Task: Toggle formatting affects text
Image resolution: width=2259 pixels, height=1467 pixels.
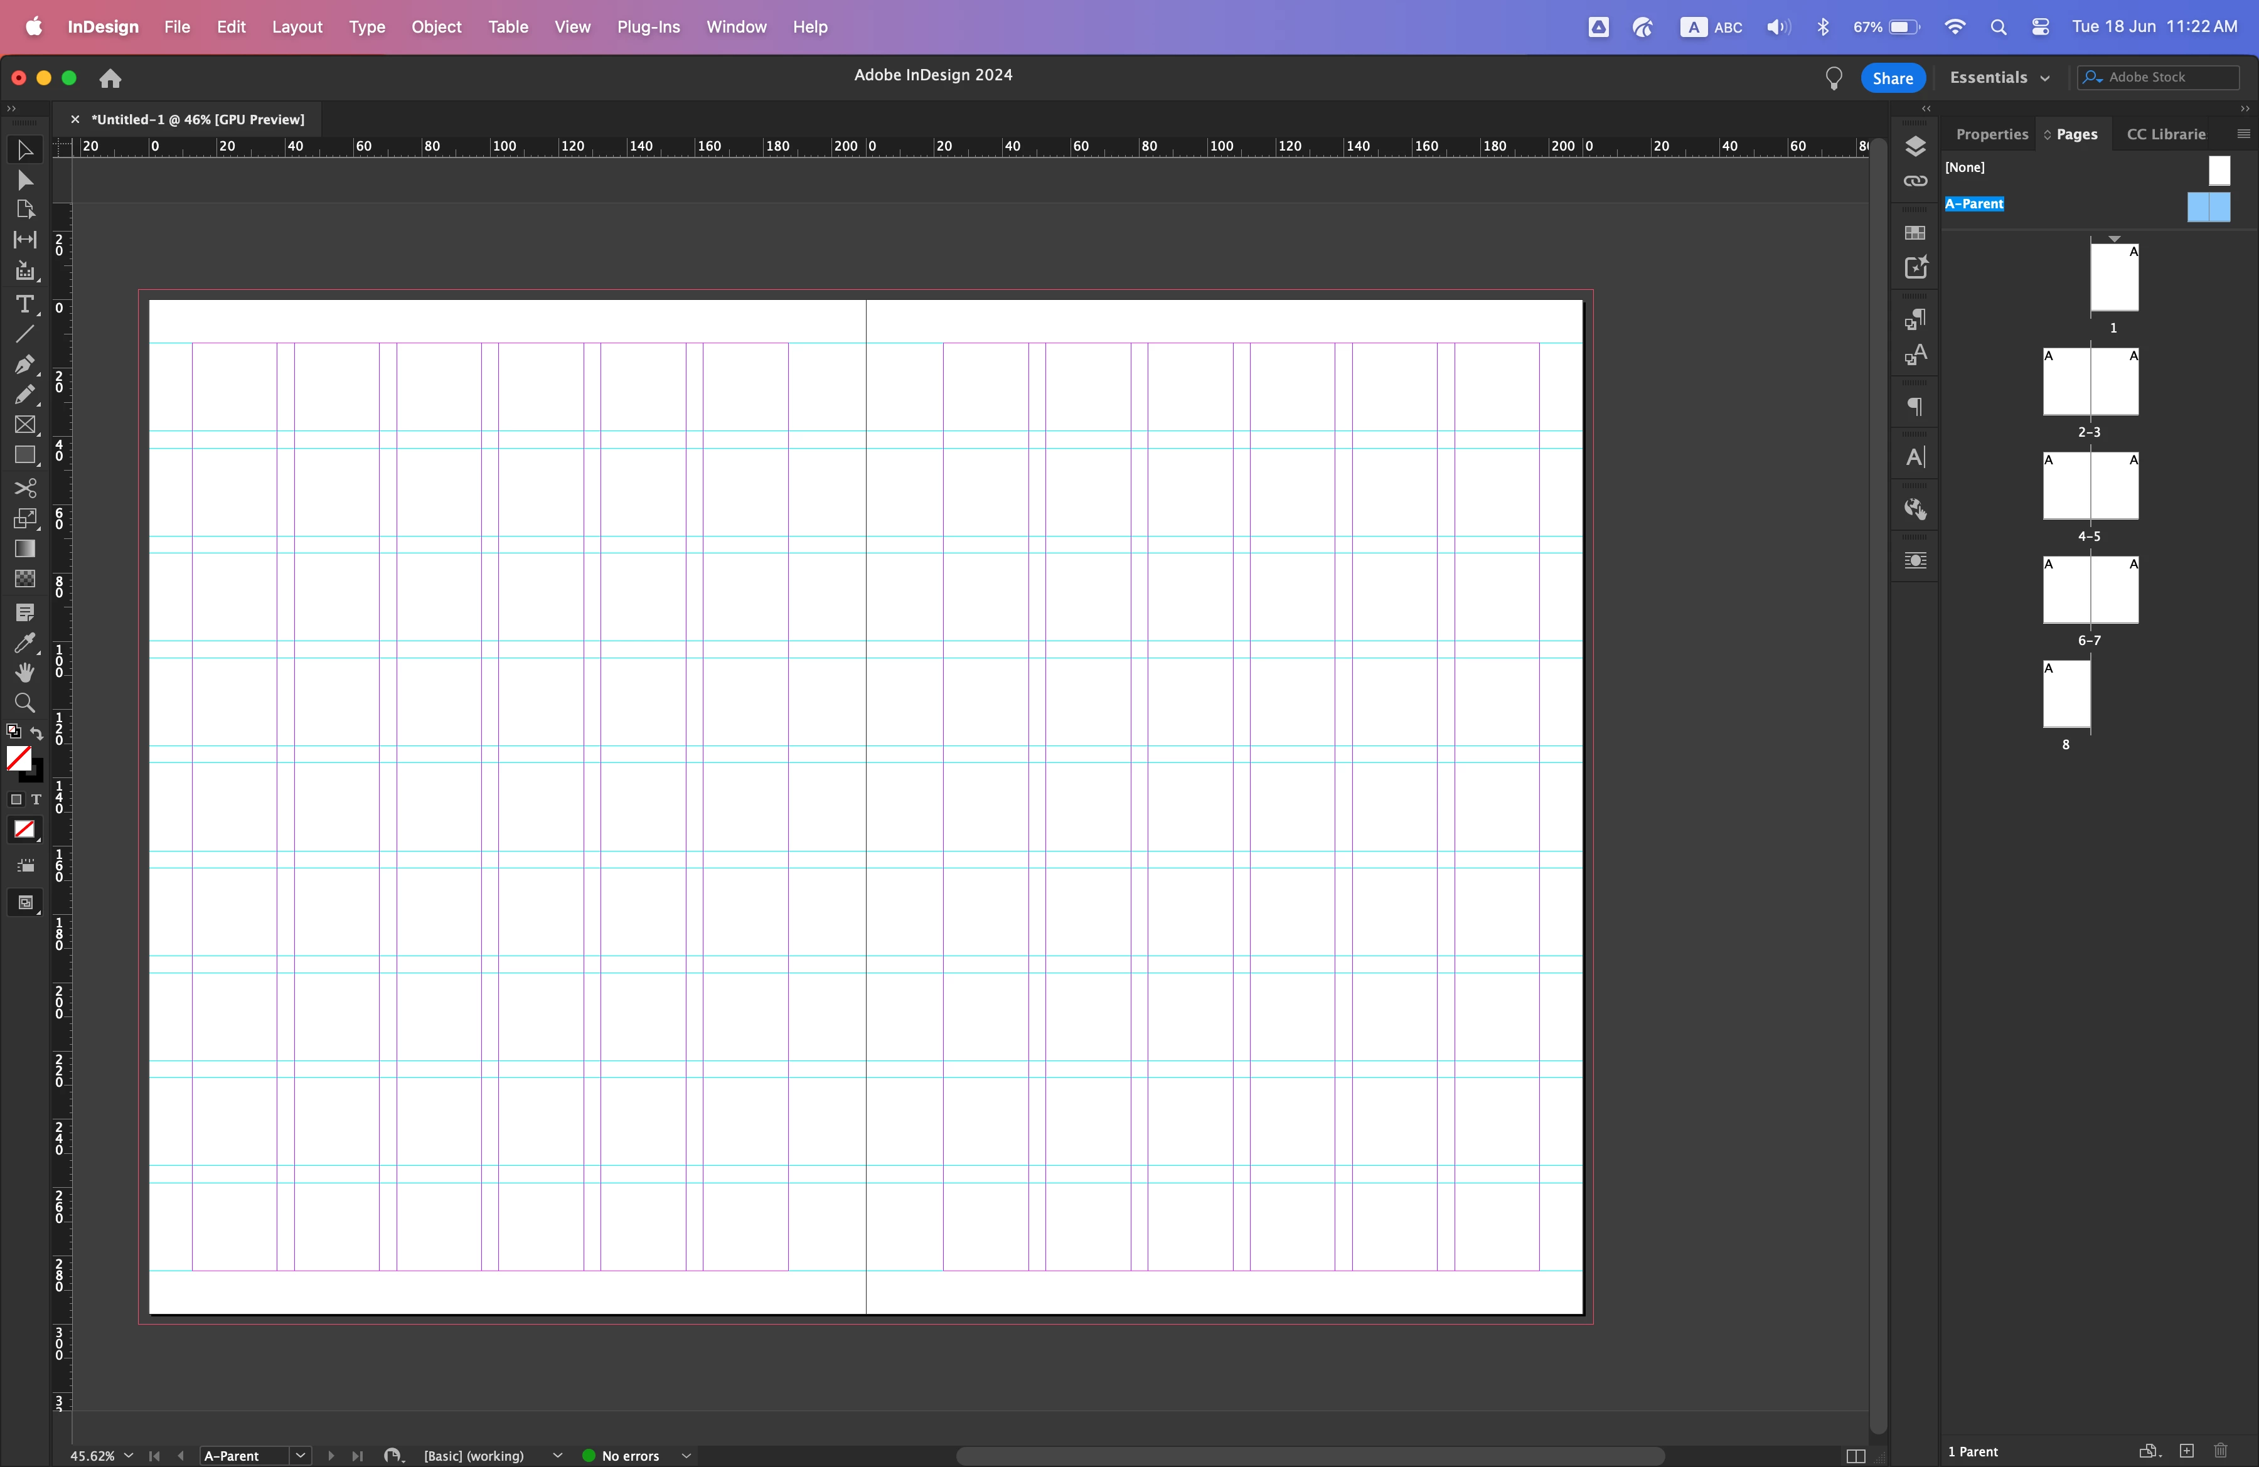Action: pos(37,800)
